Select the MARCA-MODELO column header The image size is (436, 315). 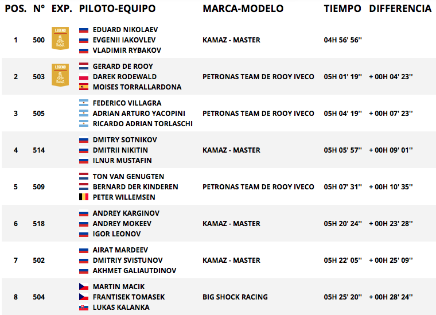(x=243, y=9)
